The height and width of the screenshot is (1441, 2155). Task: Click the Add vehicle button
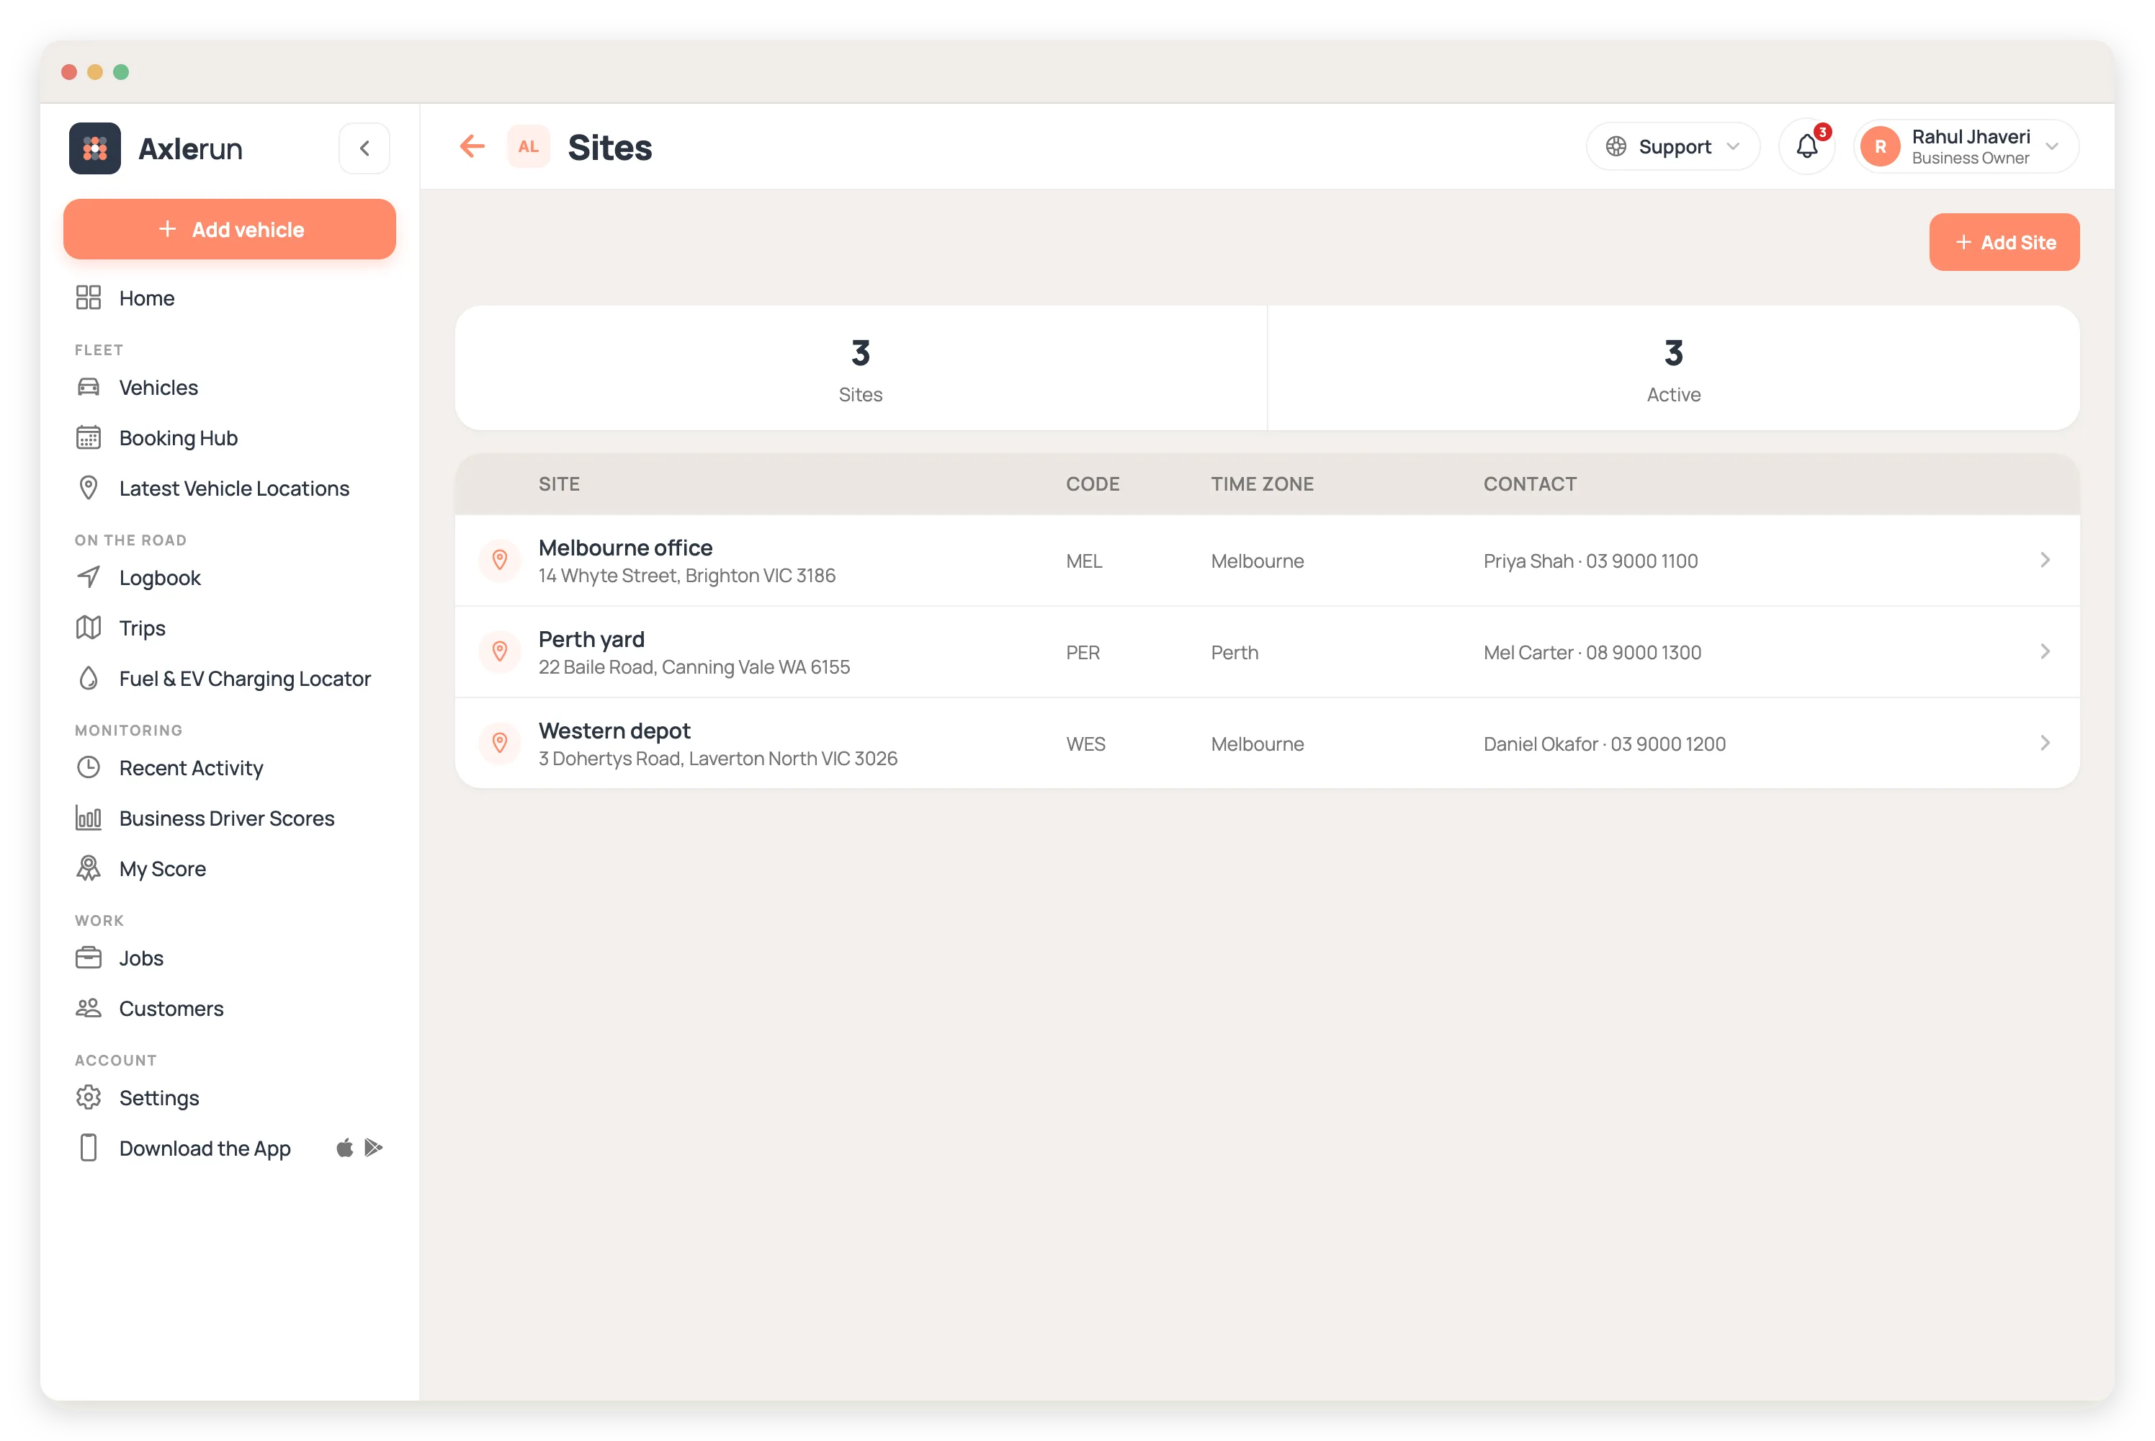click(230, 229)
